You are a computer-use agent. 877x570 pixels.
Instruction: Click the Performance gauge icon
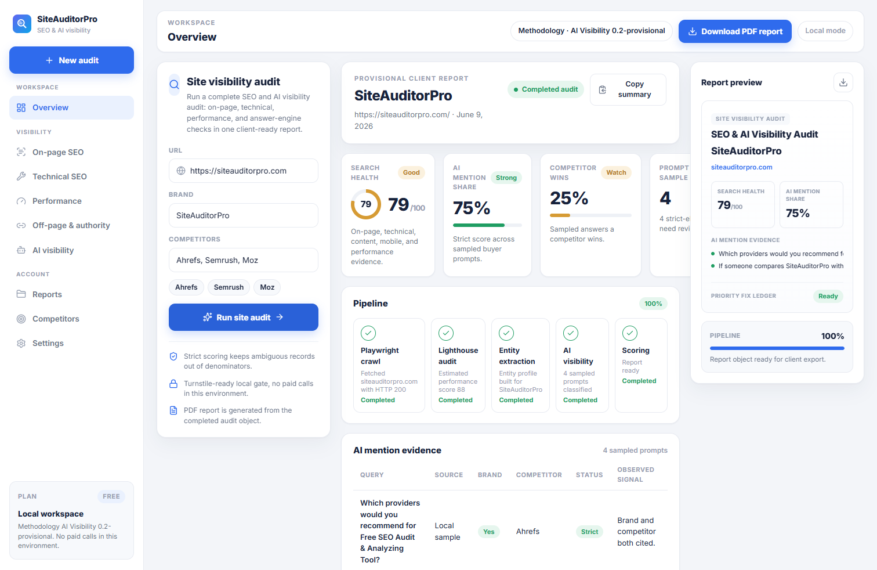pyautogui.click(x=21, y=201)
